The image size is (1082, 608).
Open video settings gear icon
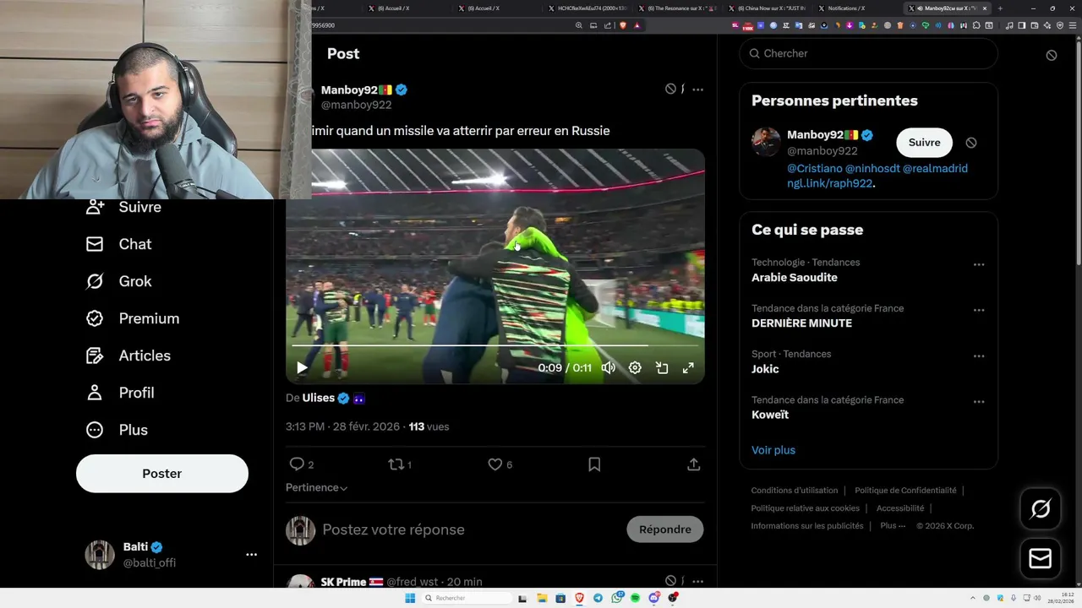pyautogui.click(x=635, y=367)
